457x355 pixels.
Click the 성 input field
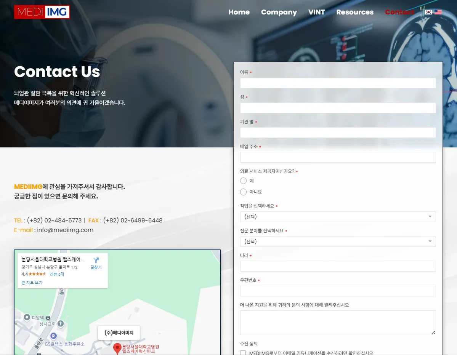click(x=338, y=108)
